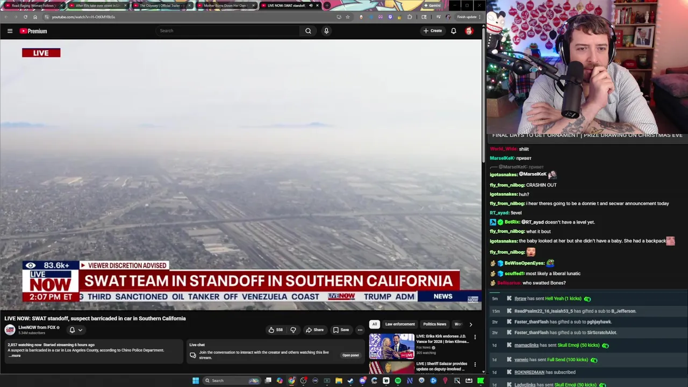688x387 pixels.
Task: Toggle channel notifications bell for LiveNOW
Action: tap(75, 330)
